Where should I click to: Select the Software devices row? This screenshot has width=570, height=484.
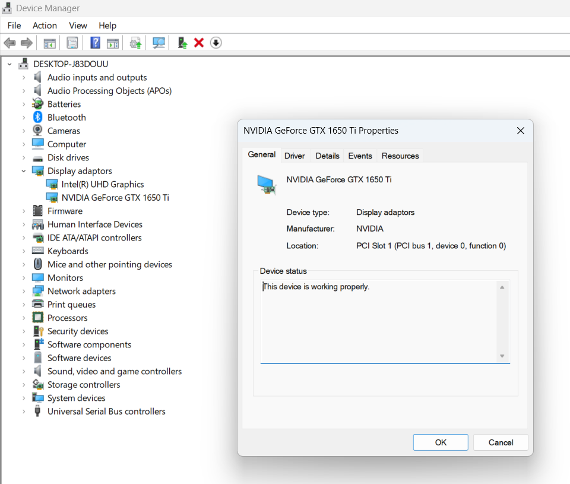(79, 358)
